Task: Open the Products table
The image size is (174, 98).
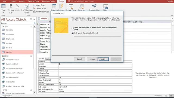Action: click(x=9, y=48)
